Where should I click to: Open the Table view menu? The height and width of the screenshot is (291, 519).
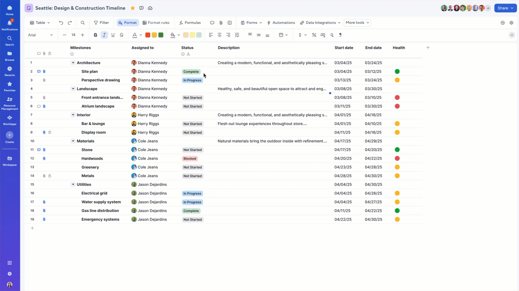[39, 22]
